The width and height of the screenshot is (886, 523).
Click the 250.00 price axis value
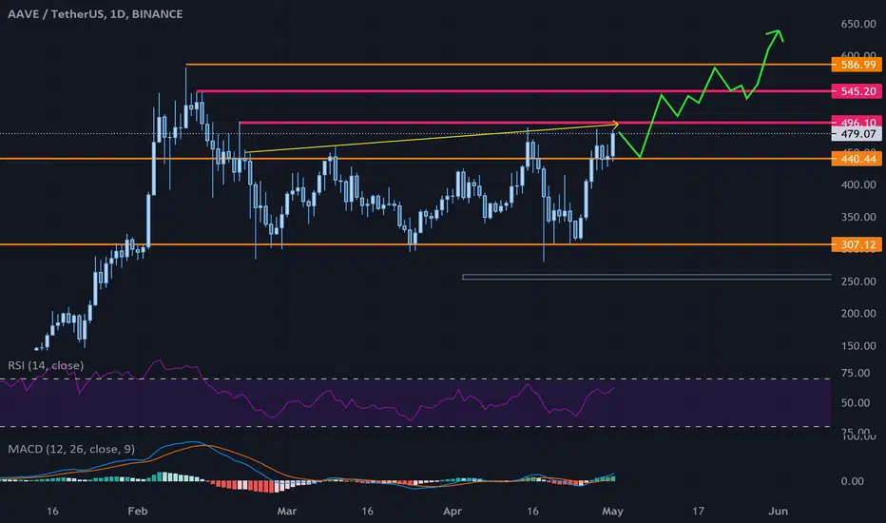point(857,281)
